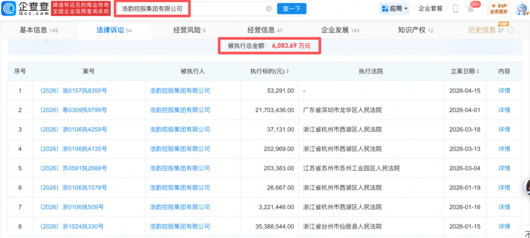The height and width of the screenshot is (238, 530).
Task: Select the amount 21,703,436.00
Action: click(275, 110)
